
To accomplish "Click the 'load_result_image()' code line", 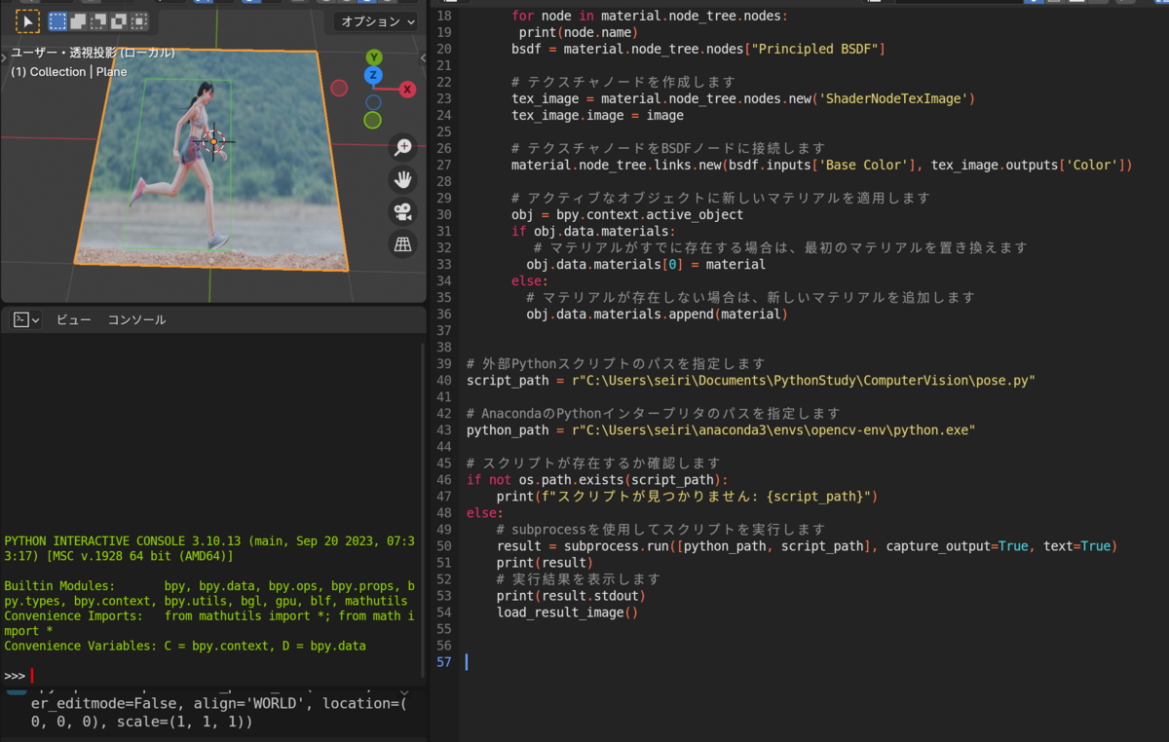I will click(x=566, y=612).
